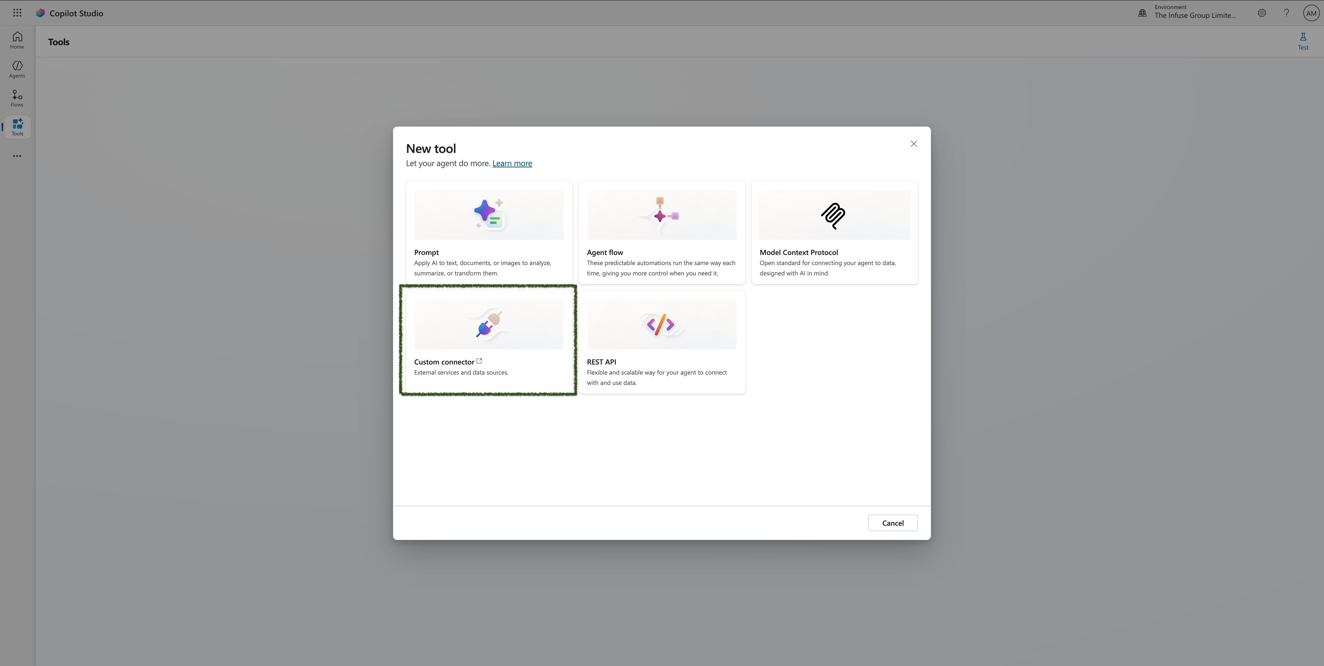Click the Copilot Studio title text
The image size is (1324, 666).
point(76,13)
